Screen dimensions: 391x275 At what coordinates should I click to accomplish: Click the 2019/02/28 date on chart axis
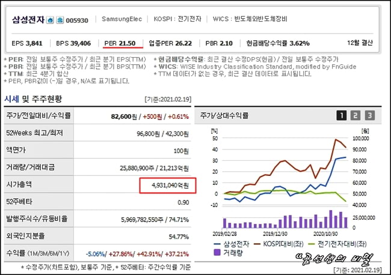coord(225,234)
